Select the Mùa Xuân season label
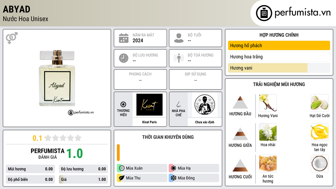 pyautogui.click(x=134, y=168)
